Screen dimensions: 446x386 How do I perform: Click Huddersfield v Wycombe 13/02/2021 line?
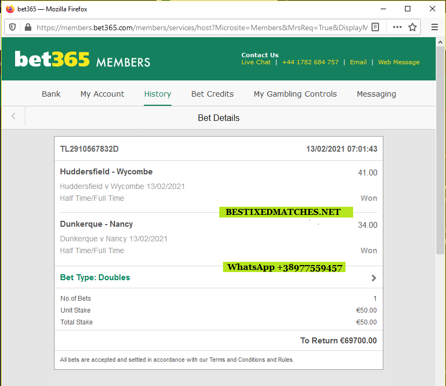click(123, 186)
